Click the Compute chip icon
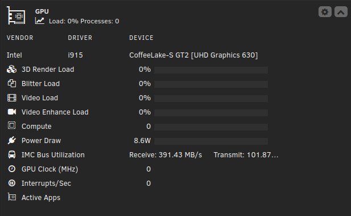 [11, 125]
